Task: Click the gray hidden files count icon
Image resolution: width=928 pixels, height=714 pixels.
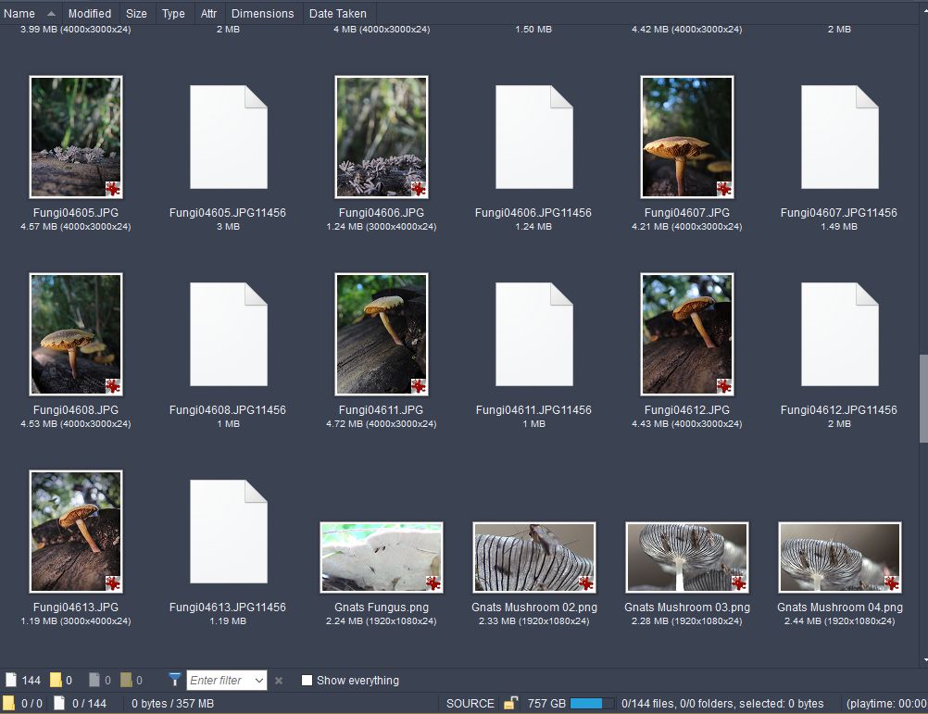Action: (x=94, y=680)
